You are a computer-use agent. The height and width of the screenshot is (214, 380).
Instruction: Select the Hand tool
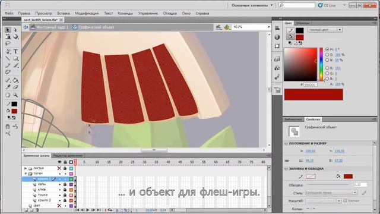tap(8, 95)
